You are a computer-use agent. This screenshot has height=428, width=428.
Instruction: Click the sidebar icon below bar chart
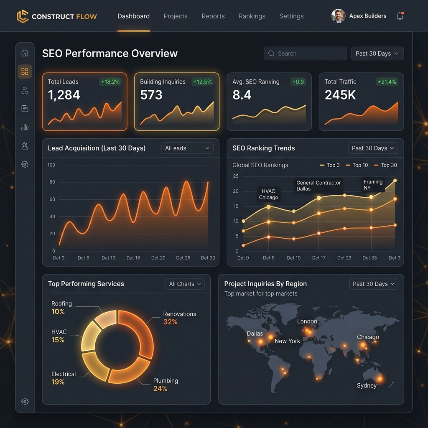tap(25, 146)
